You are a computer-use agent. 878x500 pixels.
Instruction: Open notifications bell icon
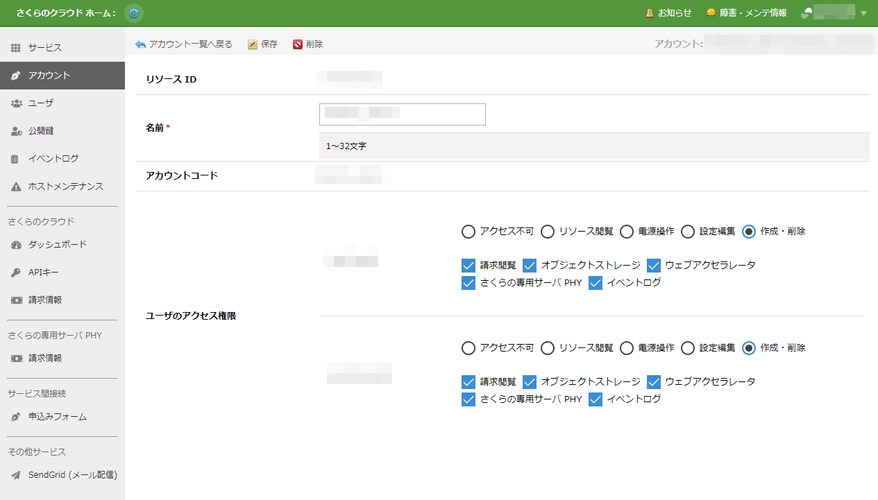click(x=650, y=12)
